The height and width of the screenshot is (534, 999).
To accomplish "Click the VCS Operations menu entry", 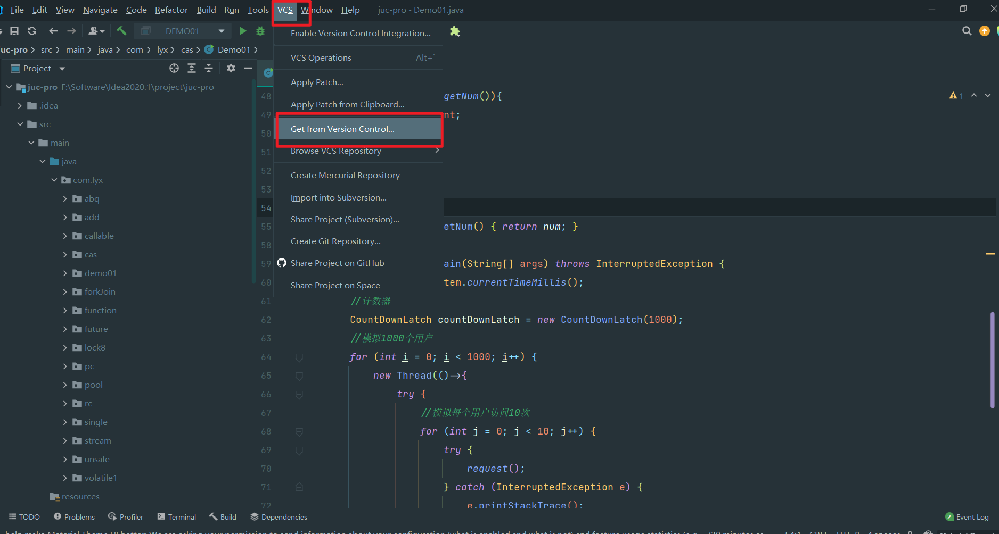I will [x=358, y=57].
